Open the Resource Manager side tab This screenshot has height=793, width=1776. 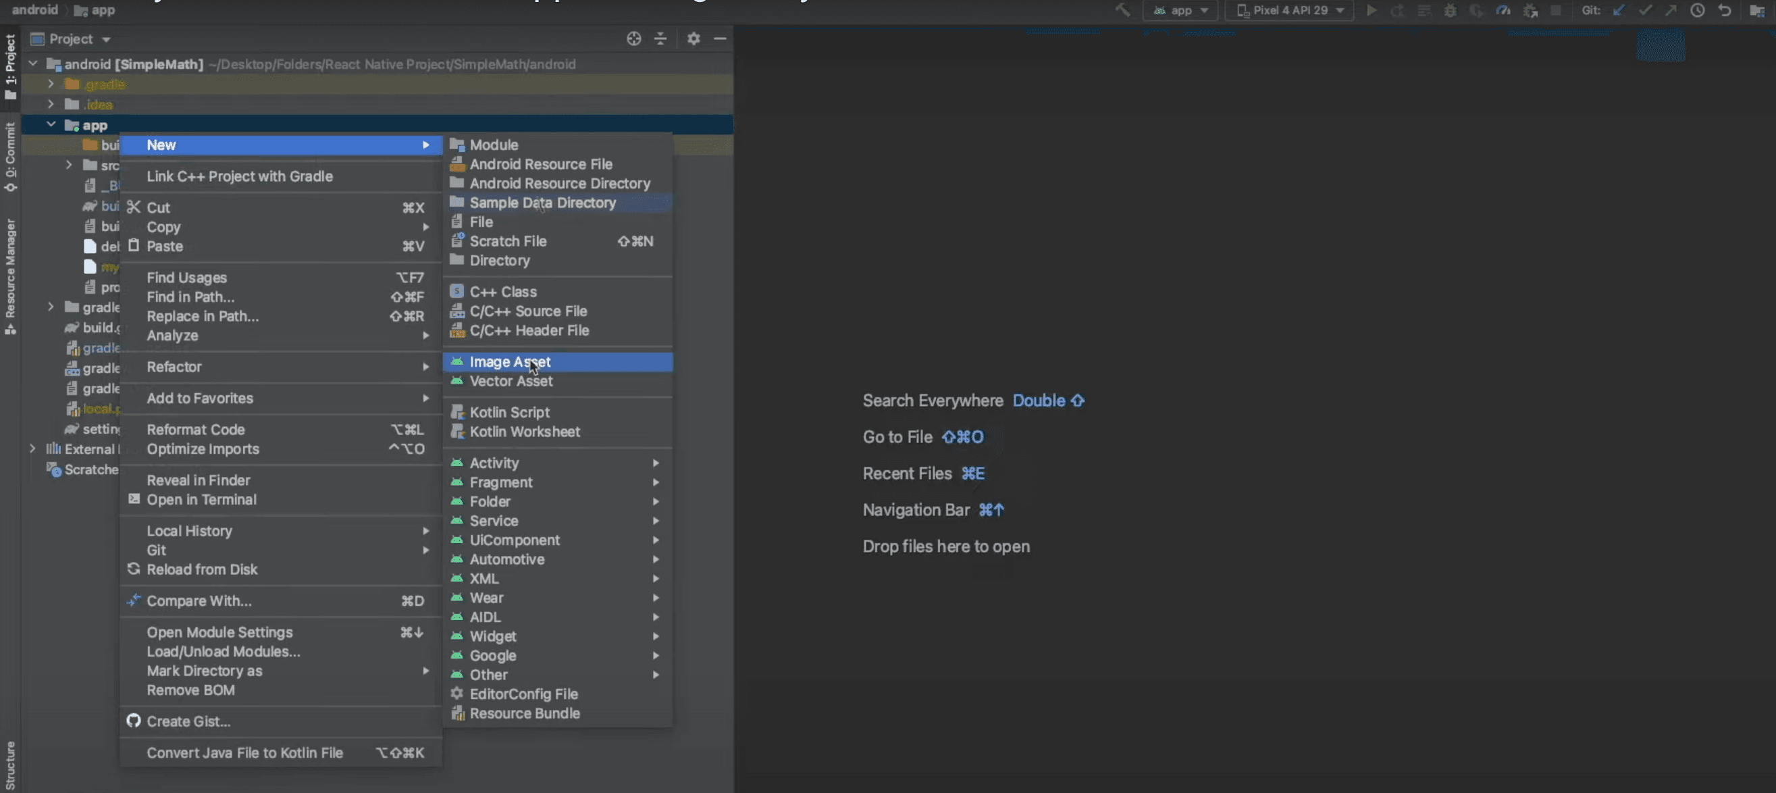(x=10, y=276)
